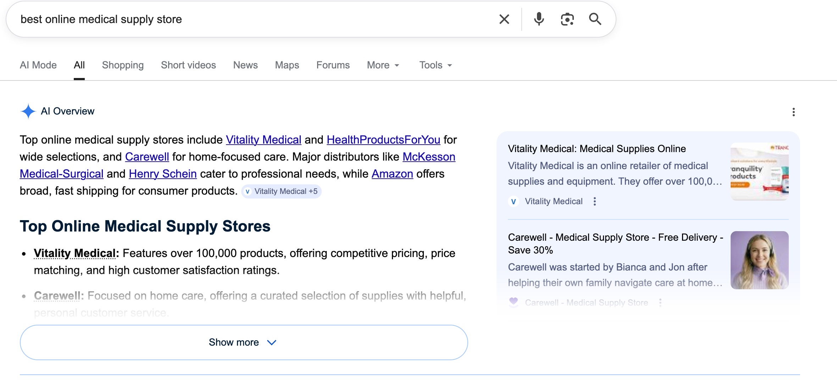Open the News tab
837x385 pixels.
click(x=245, y=65)
